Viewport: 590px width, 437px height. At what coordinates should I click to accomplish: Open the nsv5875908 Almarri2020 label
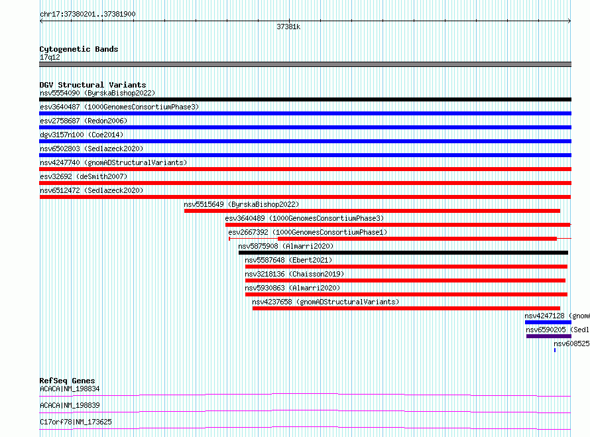286,246
